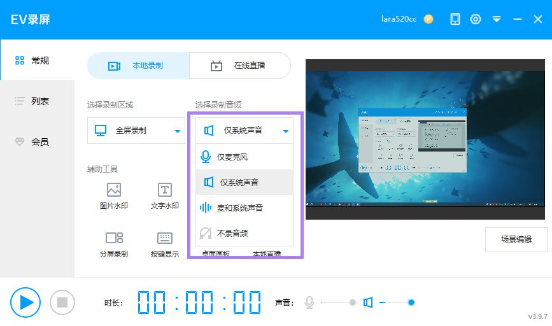The width and height of the screenshot is (552, 326).
Task: Open the 文字水印 text watermark tool
Action: coord(165,196)
